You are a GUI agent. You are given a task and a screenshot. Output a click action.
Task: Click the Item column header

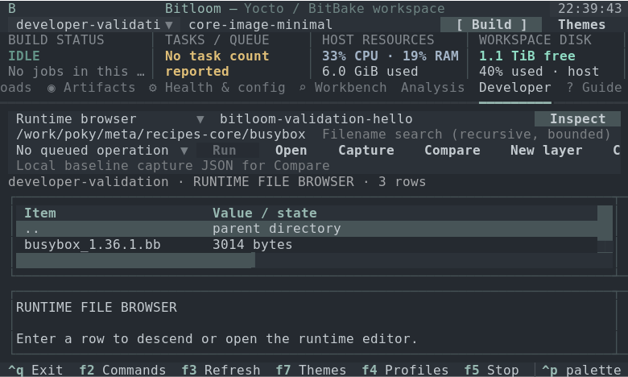[x=40, y=213]
